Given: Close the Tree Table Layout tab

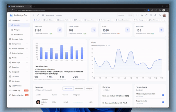Looking at the screenshot, I should (x=112, y=20).
